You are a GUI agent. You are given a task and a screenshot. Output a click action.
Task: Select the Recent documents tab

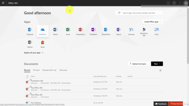(27, 70)
